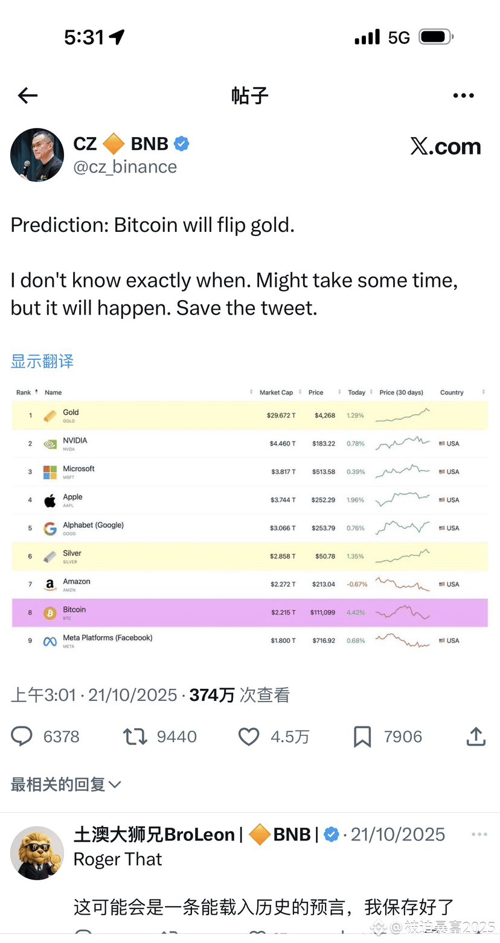The width and height of the screenshot is (500, 943).
Task: Tap 显示翻译 to translate the tweet
Action: (x=42, y=361)
